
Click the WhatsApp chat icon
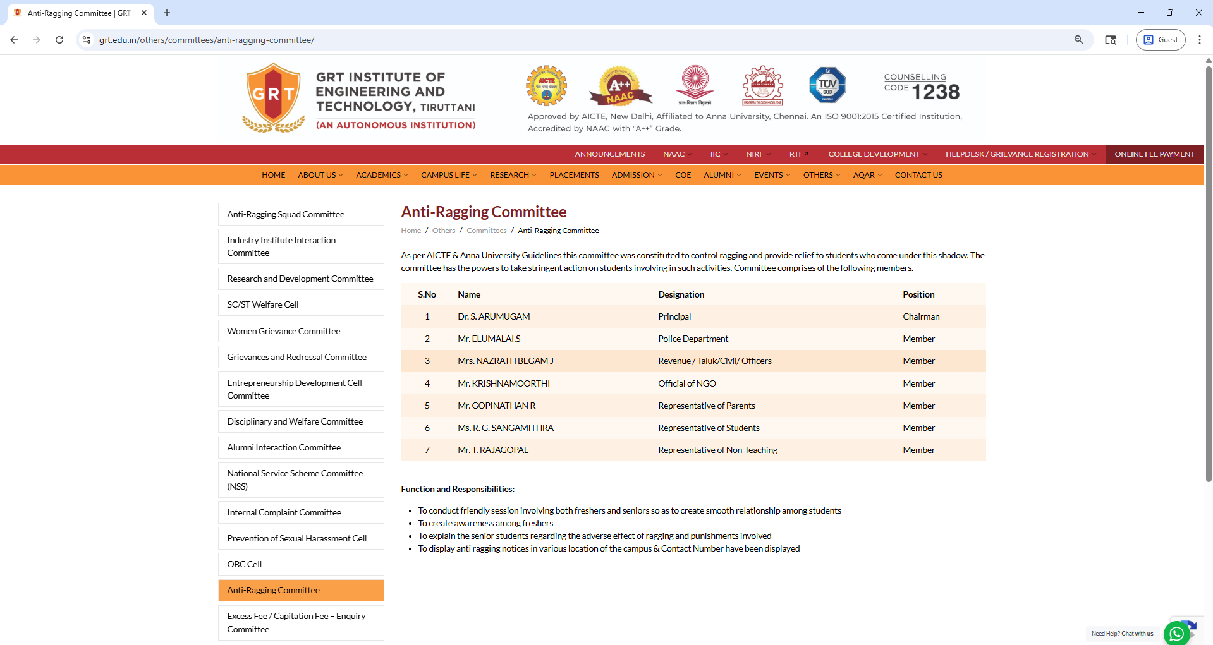tap(1176, 633)
